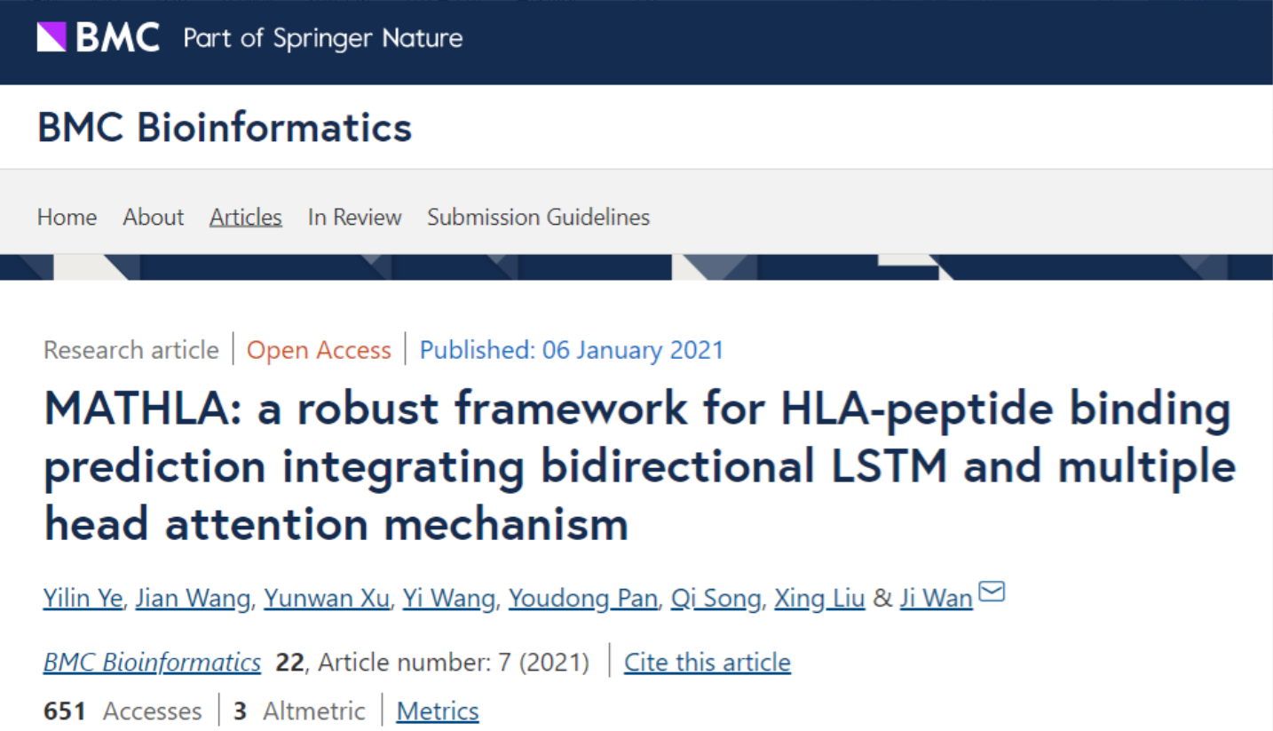Open Submission Guidelines

(x=538, y=217)
